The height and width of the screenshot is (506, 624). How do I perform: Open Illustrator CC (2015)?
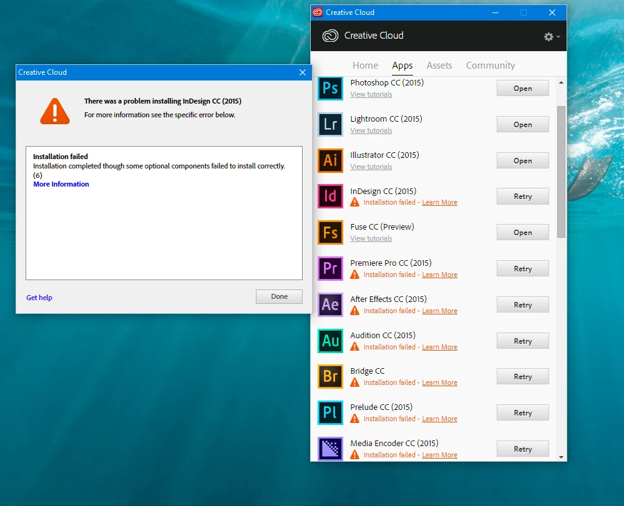[522, 161]
